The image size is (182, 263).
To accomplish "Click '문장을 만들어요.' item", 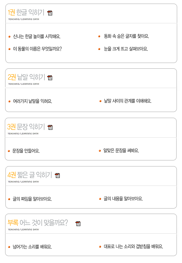I will pos(26,151).
